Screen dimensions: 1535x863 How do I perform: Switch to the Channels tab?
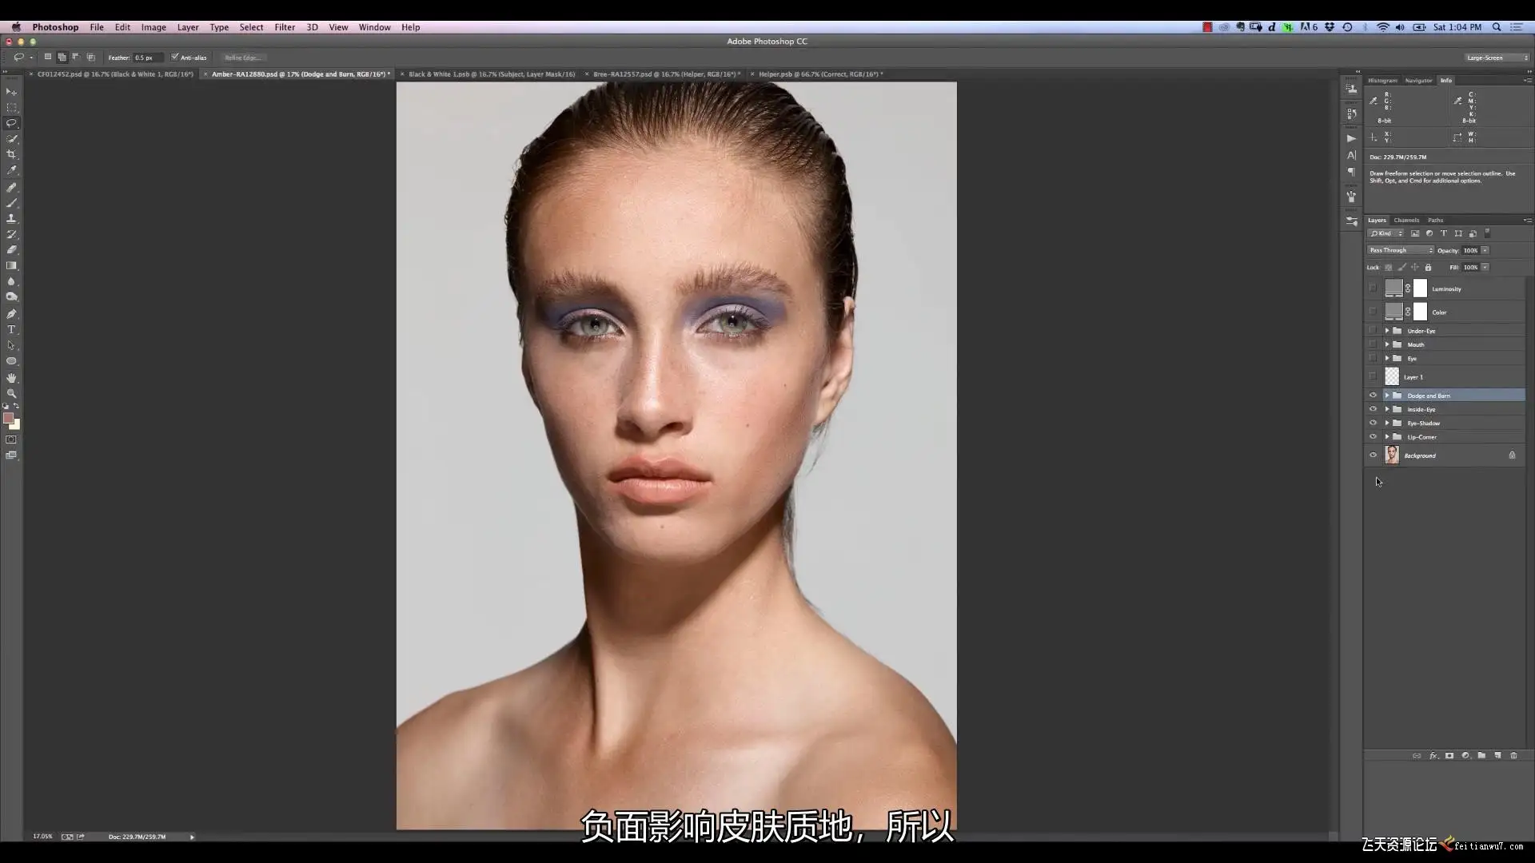click(1406, 221)
